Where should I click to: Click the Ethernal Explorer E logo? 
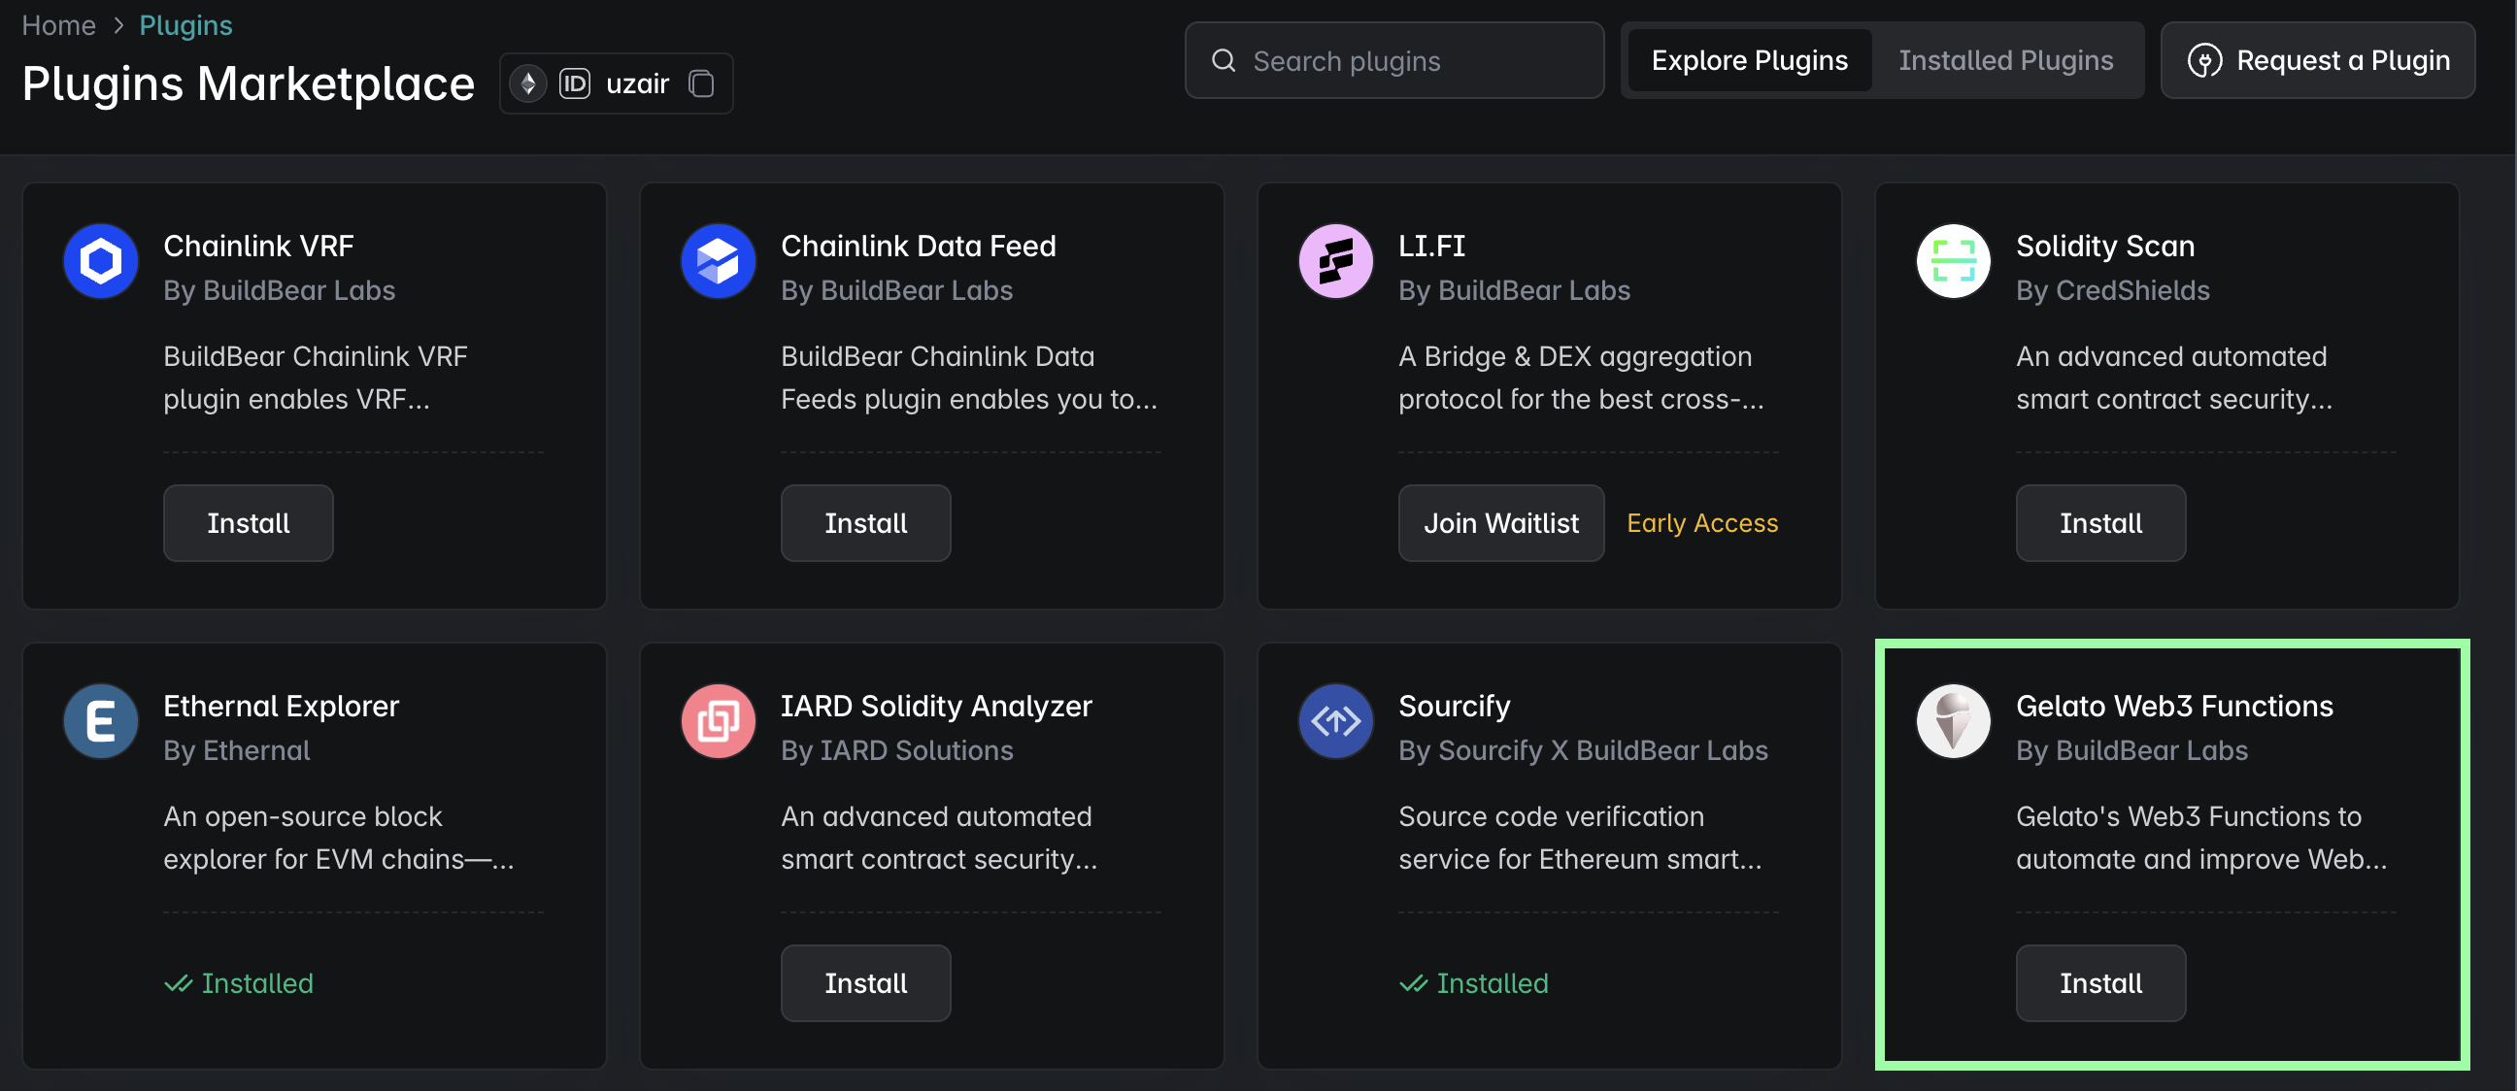tap(101, 721)
